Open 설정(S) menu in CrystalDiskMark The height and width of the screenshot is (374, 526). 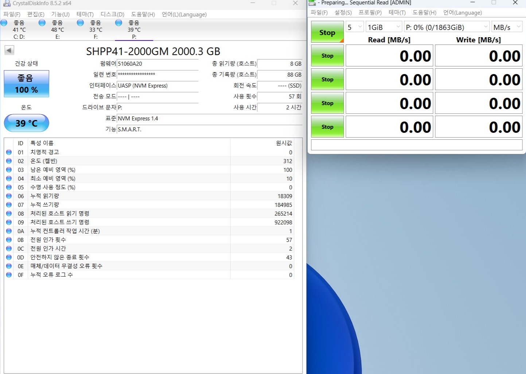pyautogui.click(x=343, y=12)
